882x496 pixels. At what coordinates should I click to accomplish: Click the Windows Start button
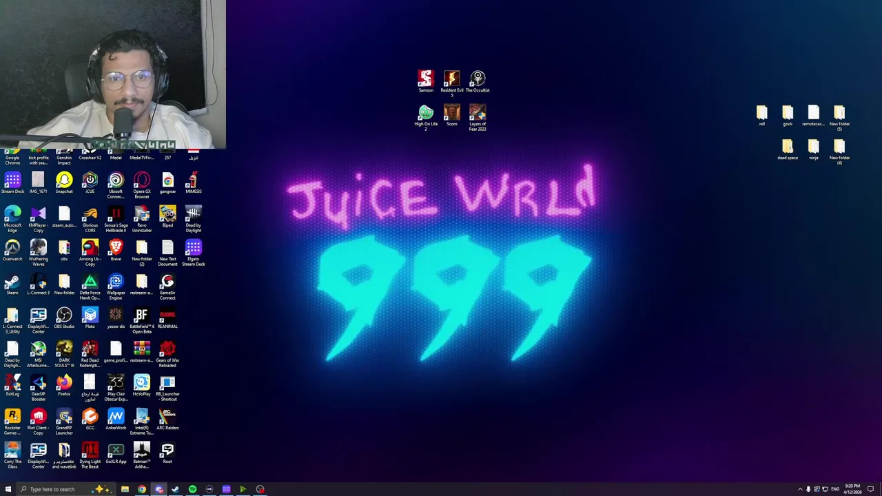tap(8, 489)
